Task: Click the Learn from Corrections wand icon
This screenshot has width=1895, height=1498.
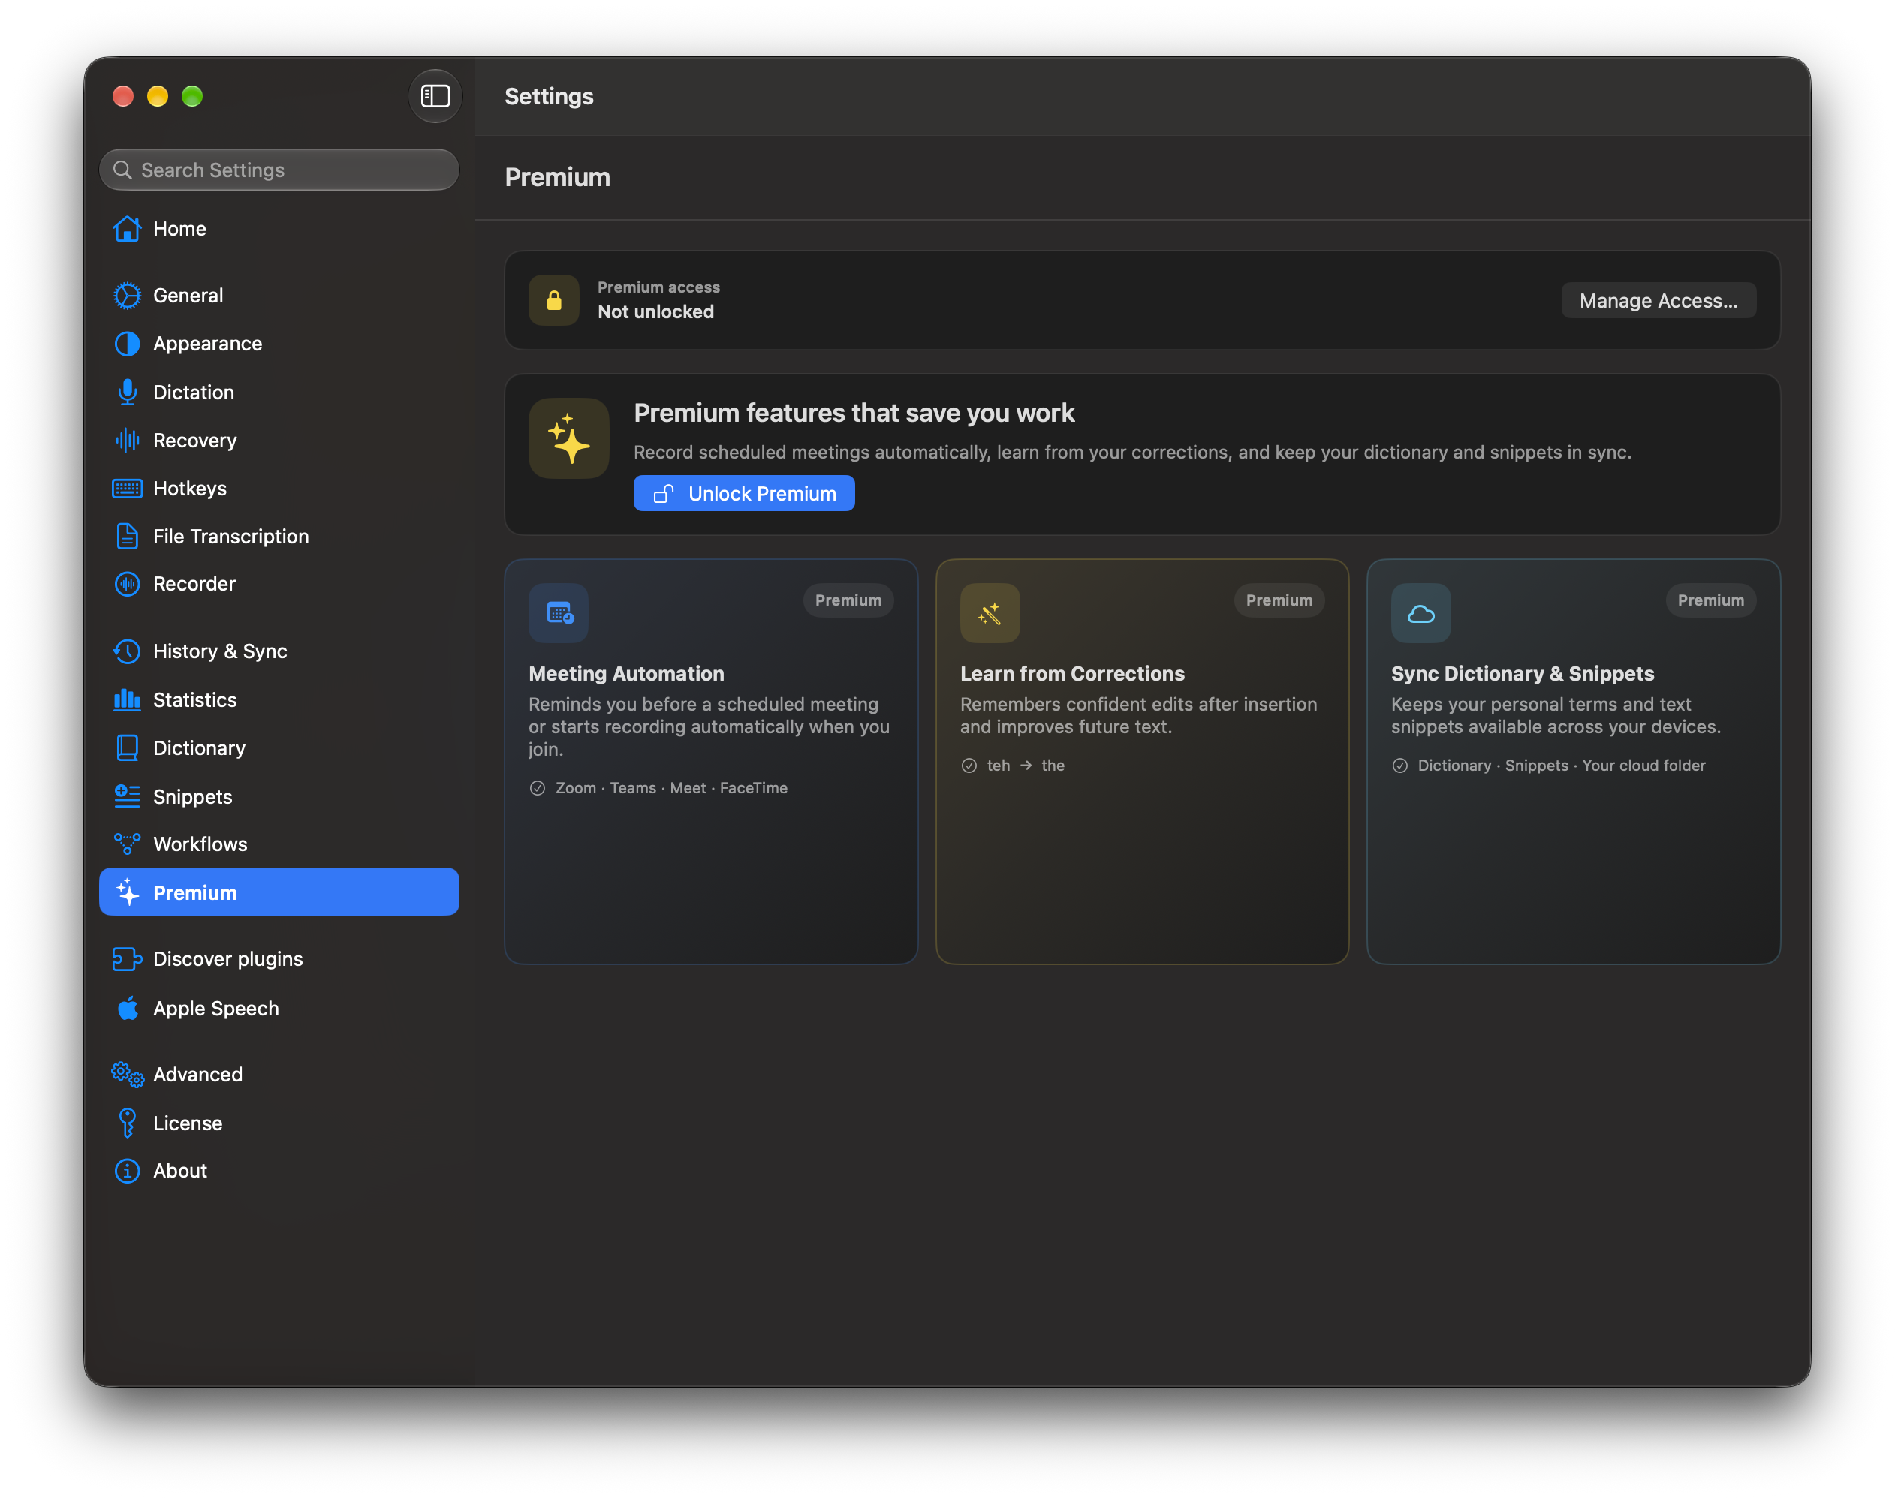Action: [990, 613]
